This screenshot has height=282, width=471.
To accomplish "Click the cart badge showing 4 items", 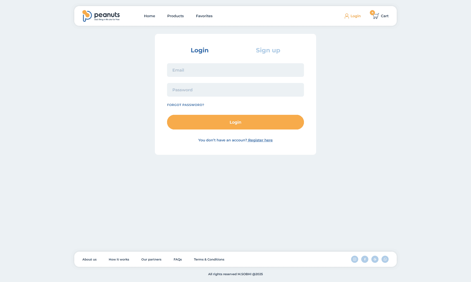I will click(372, 13).
